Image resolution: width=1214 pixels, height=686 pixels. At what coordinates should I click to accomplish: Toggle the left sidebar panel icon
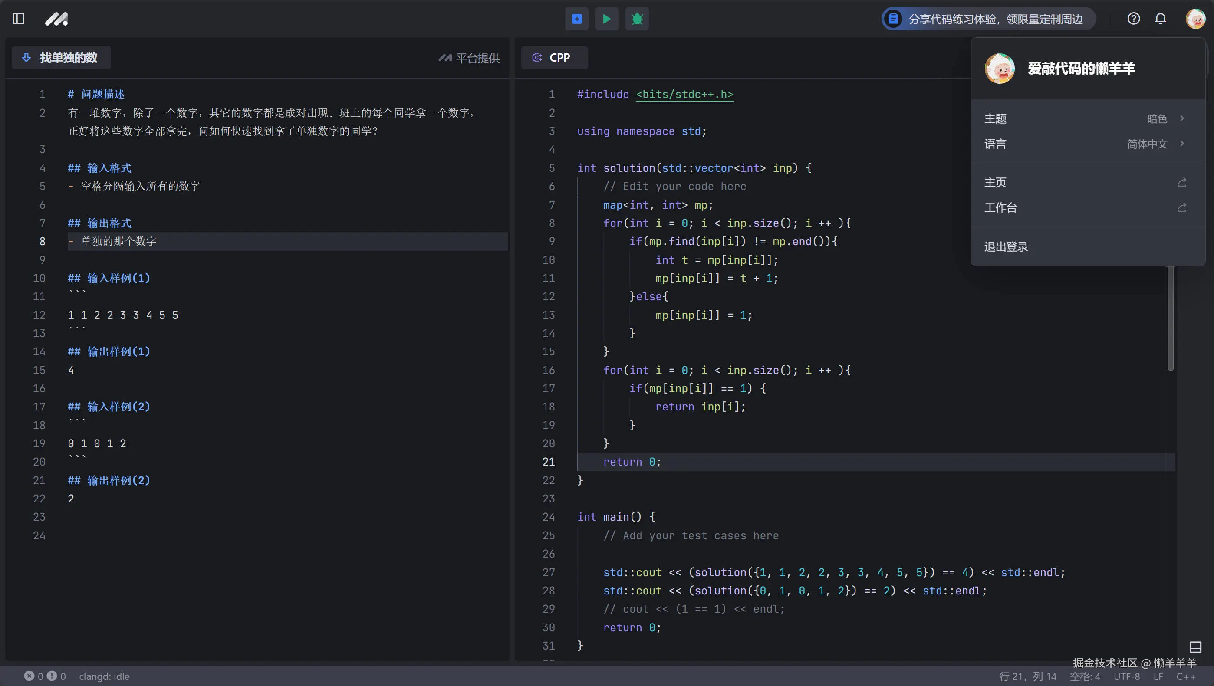click(18, 19)
